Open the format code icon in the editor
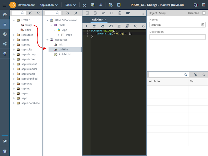Viewport: 208px width, 156px height. coord(111,13)
